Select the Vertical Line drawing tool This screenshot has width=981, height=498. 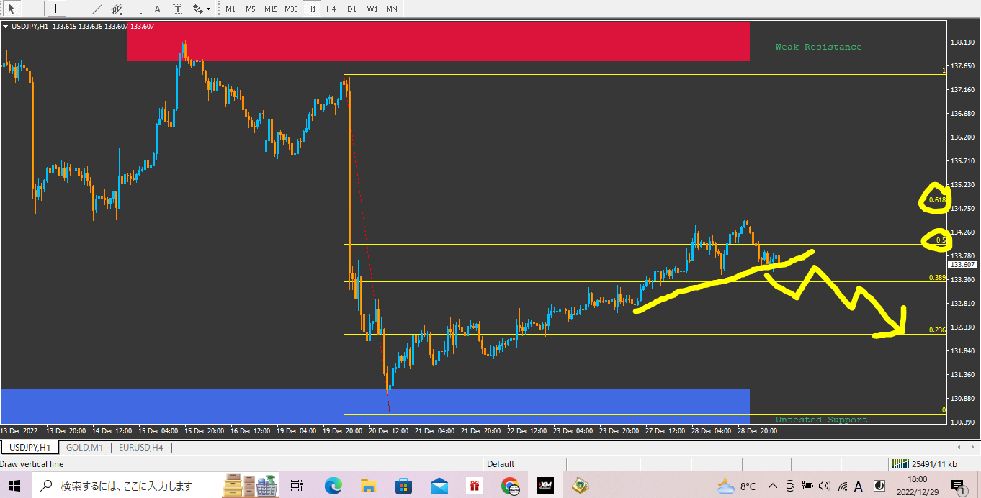pyautogui.click(x=55, y=8)
